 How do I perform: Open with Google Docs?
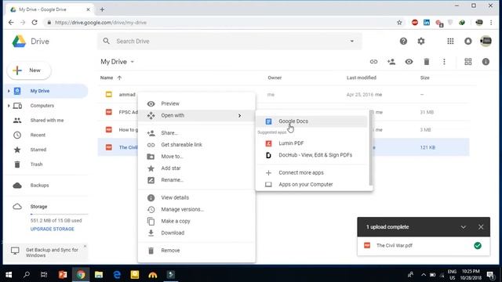312,121
